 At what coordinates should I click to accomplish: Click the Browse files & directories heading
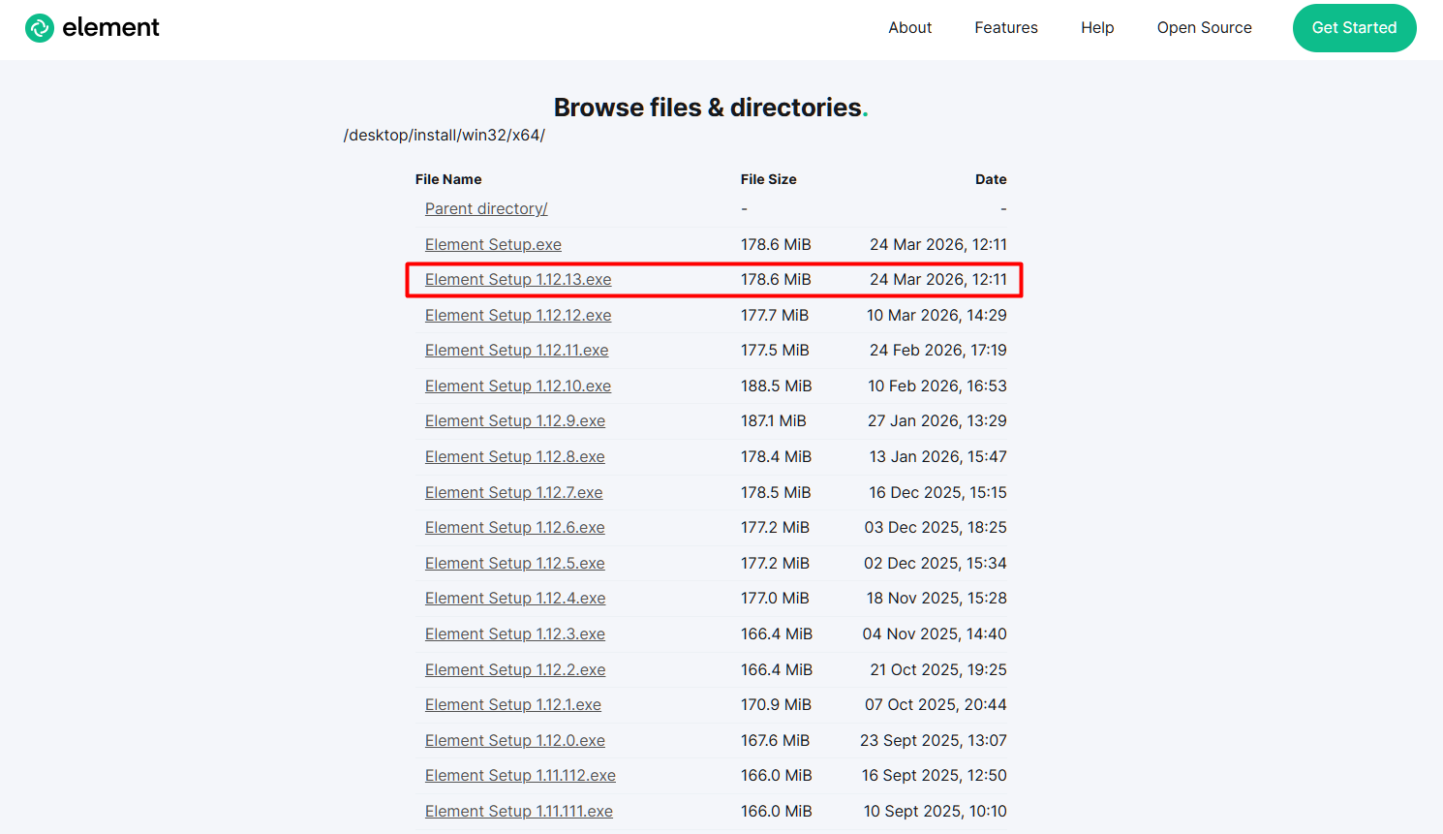pos(711,108)
